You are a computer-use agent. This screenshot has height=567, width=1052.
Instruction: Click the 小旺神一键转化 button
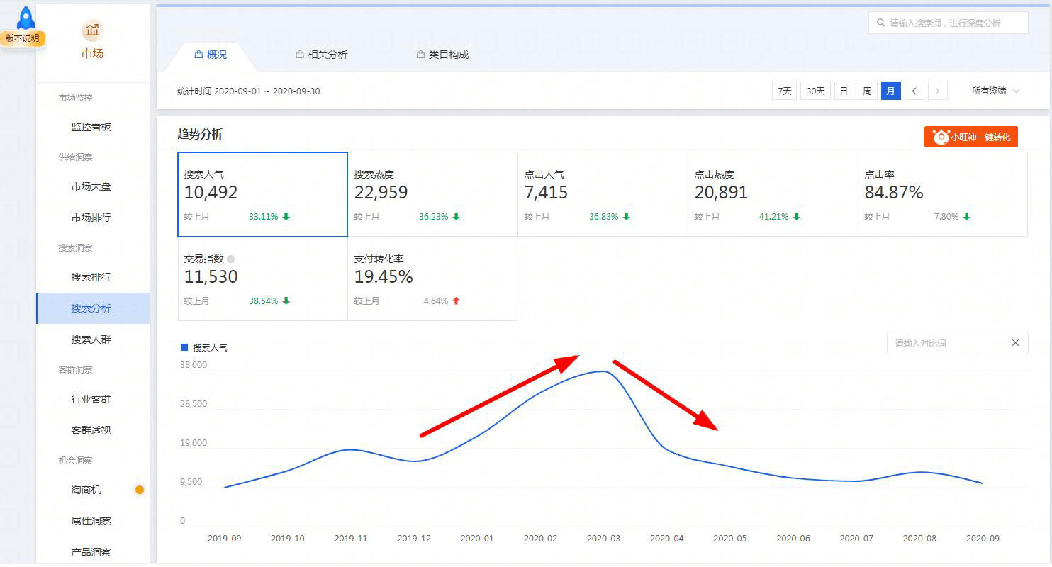970,137
